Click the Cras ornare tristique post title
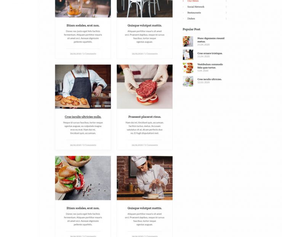This screenshot has width=282, height=237. tap(210, 54)
